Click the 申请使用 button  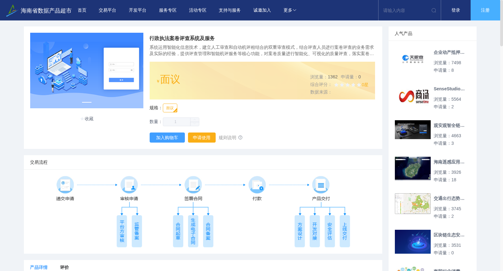(x=202, y=138)
